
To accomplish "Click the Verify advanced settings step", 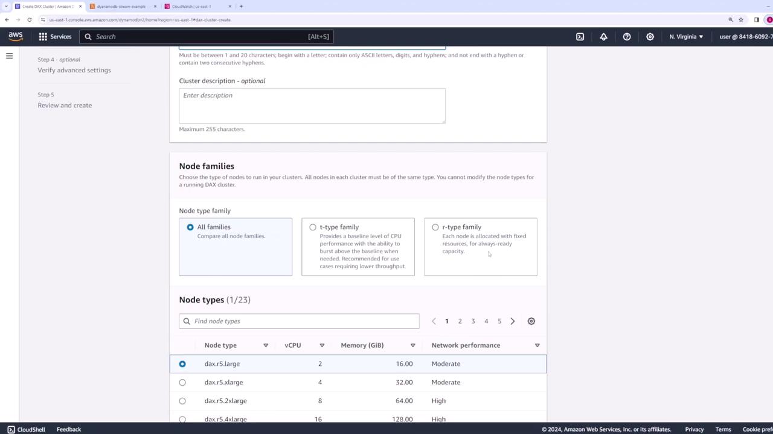I will 74,70.
